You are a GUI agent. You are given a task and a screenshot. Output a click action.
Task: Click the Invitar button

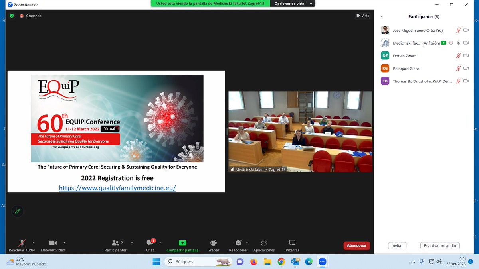[397, 245]
